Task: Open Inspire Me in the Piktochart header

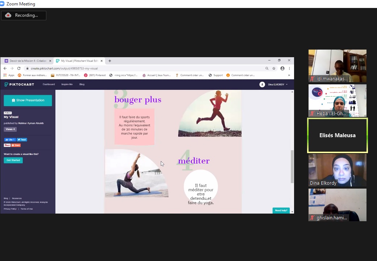Action: [67, 84]
